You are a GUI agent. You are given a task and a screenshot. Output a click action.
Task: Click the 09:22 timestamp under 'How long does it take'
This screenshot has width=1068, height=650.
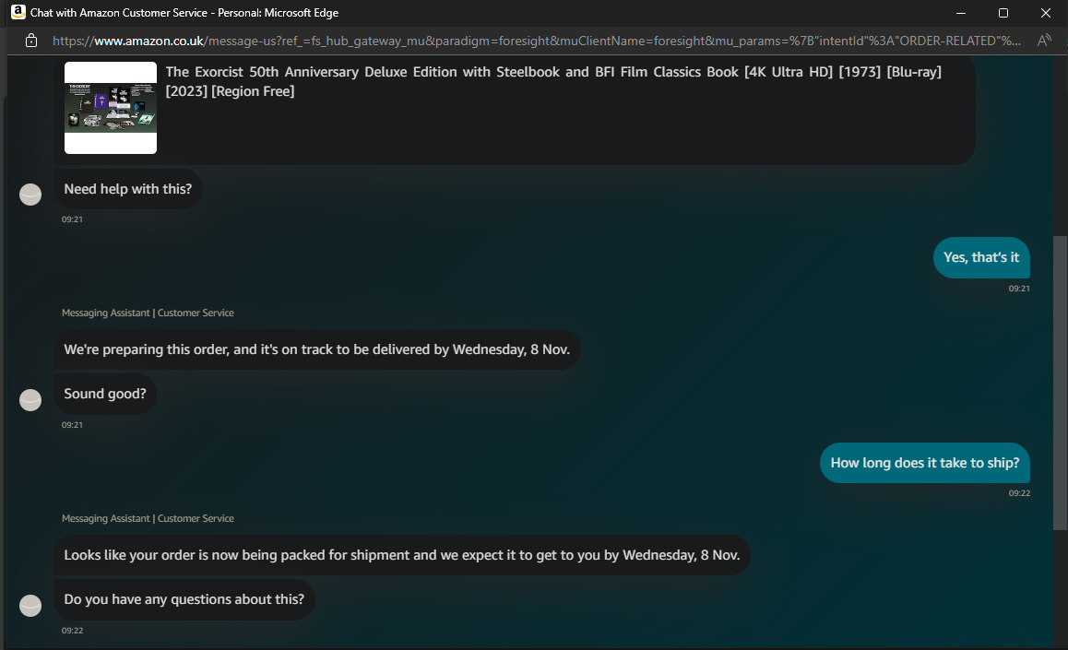pos(1019,493)
